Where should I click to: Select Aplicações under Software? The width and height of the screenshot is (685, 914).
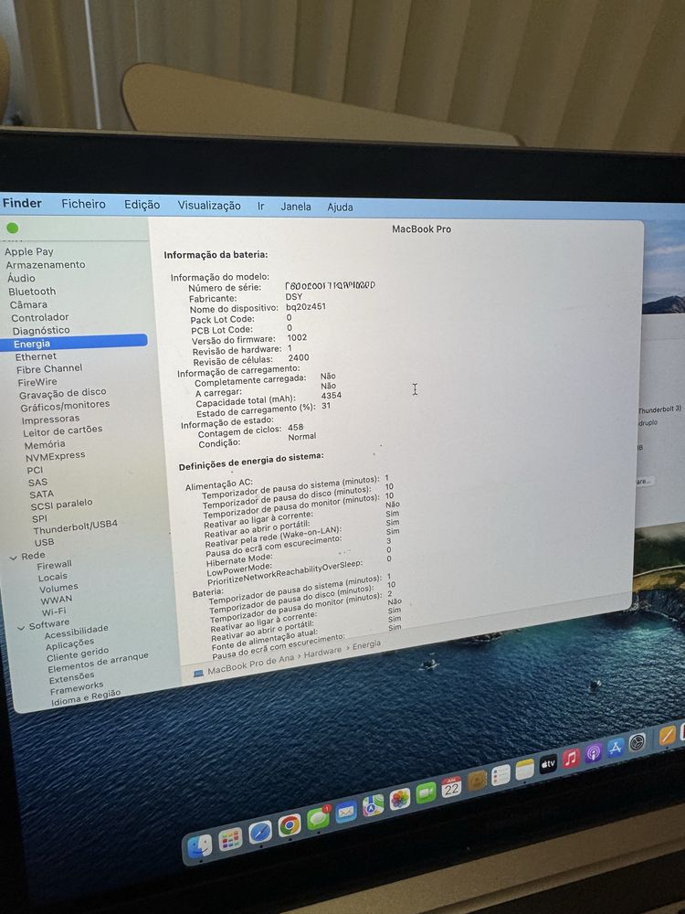click(70, 644)
